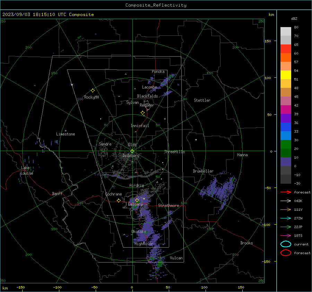Click the Banff city label
Viewport: 312px width, 292px height.
[x=57, y=193]
